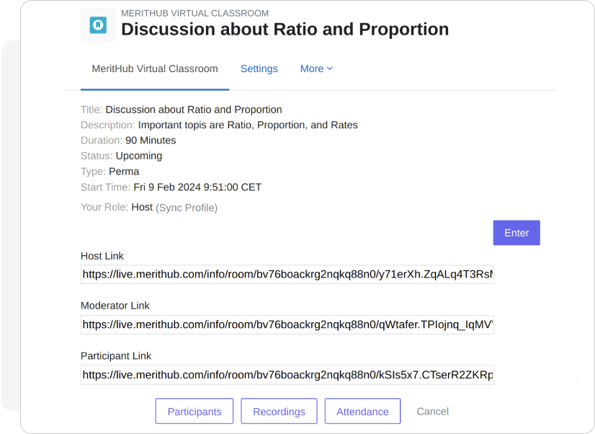Click the MeritHub activity icon beside title
Viewport: 595px width, 434px height.
click(98, 25)
